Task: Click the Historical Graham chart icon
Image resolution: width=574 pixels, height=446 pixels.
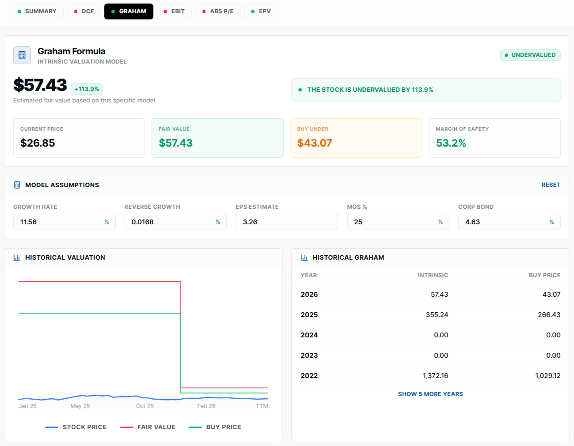Action: pos(304,257)
